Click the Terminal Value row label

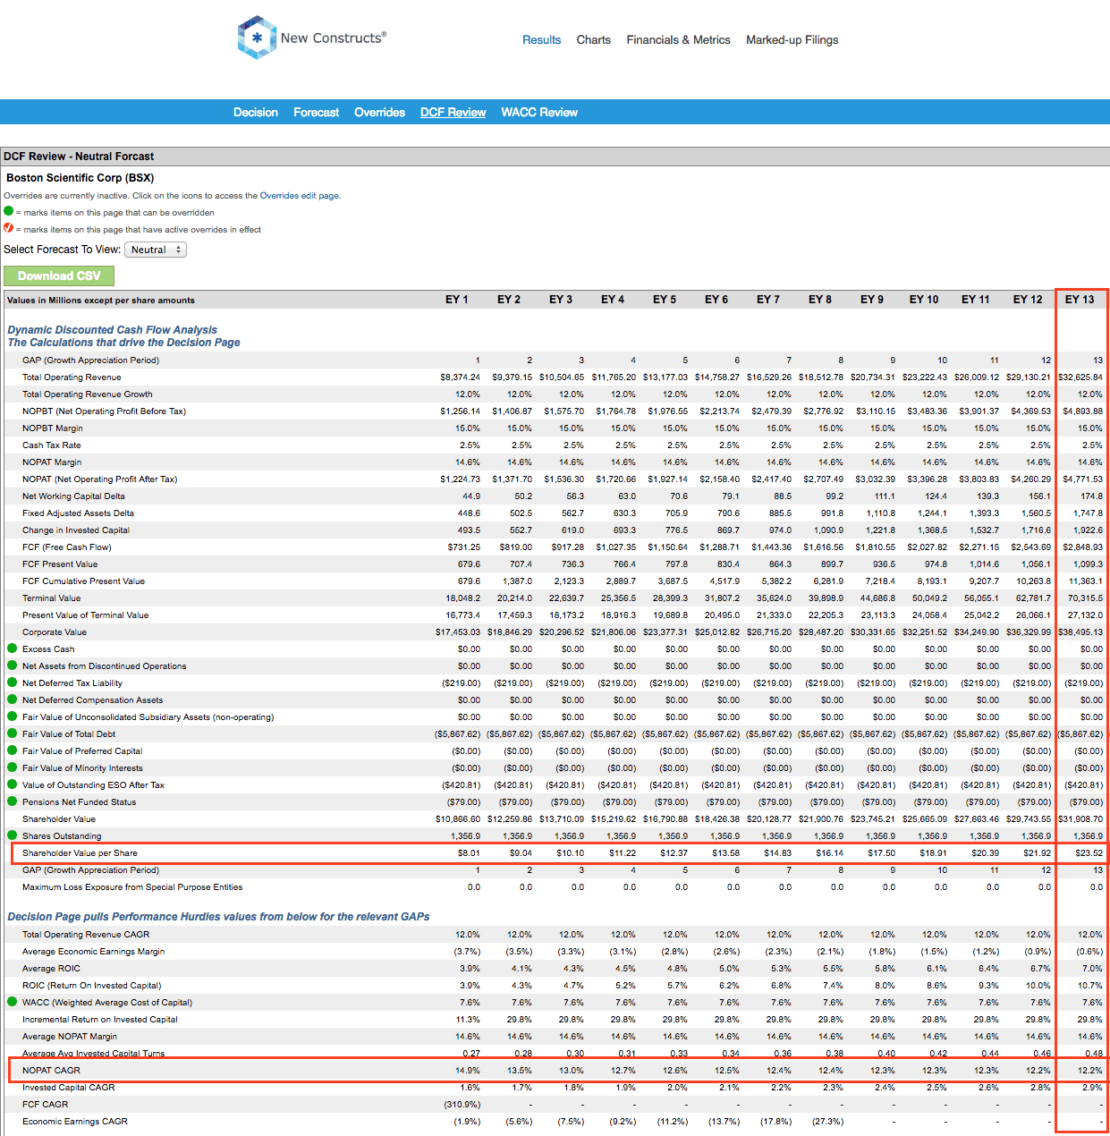[x=52, y=598]
